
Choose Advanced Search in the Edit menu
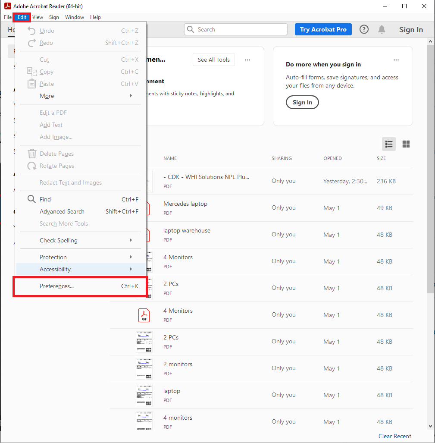tap(81, 211)
